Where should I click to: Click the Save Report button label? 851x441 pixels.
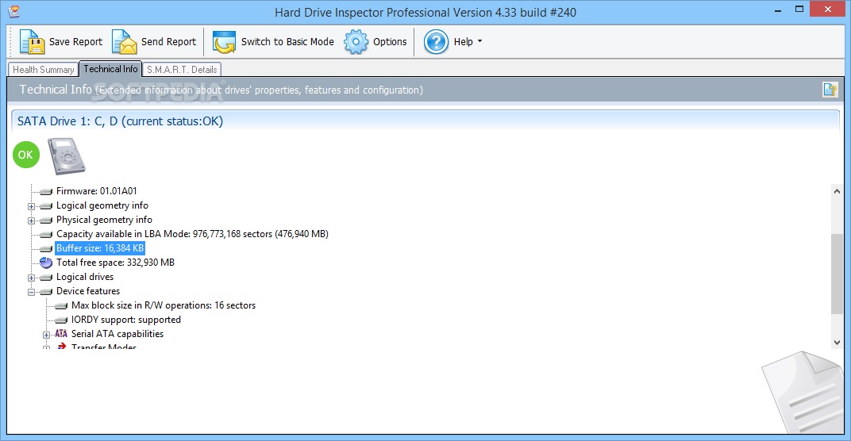(x=75, y=42)
